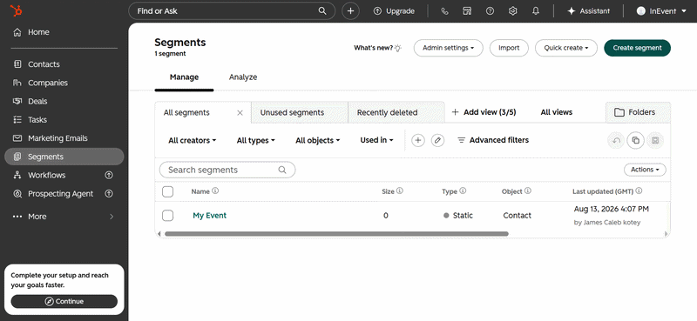Open the Admin settings dropdown
Image resolution: width=697 pixels, height=321 pixels.
pos(448,48)
